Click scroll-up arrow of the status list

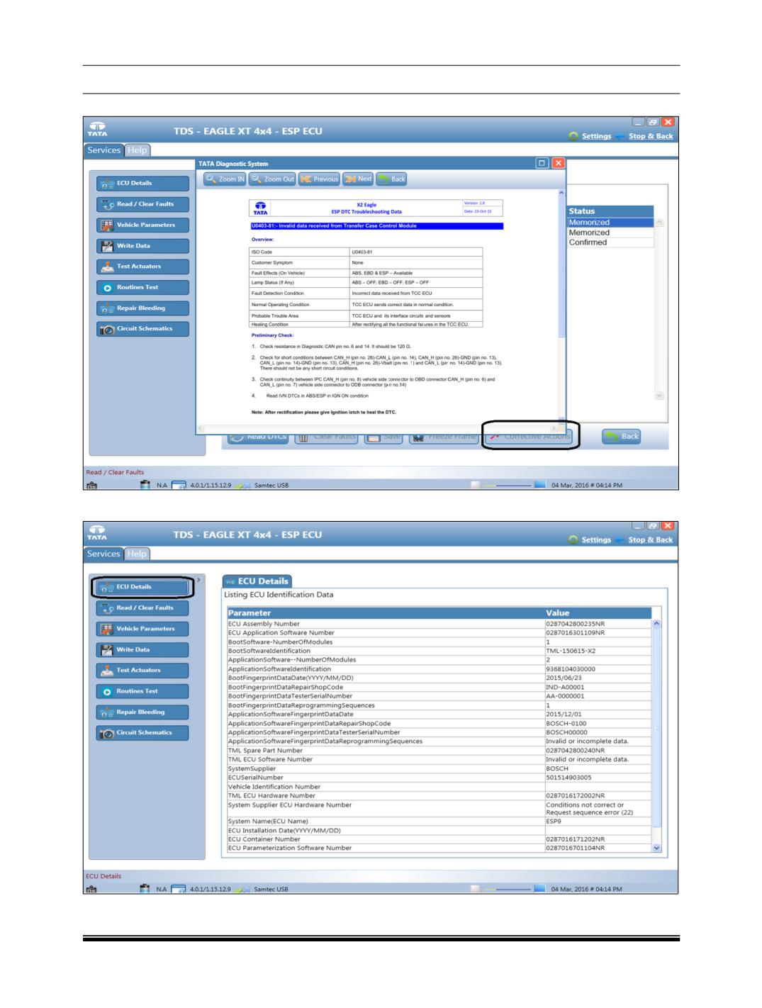click(660, 223)
